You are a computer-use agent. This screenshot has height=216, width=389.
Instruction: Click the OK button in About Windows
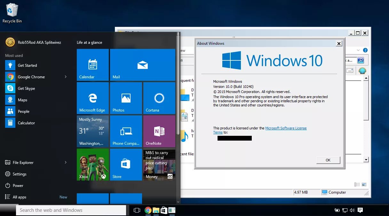click(x=328, y=160)
